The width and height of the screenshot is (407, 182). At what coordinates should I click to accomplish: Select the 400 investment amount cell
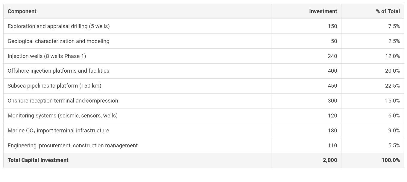coord(332,71)
